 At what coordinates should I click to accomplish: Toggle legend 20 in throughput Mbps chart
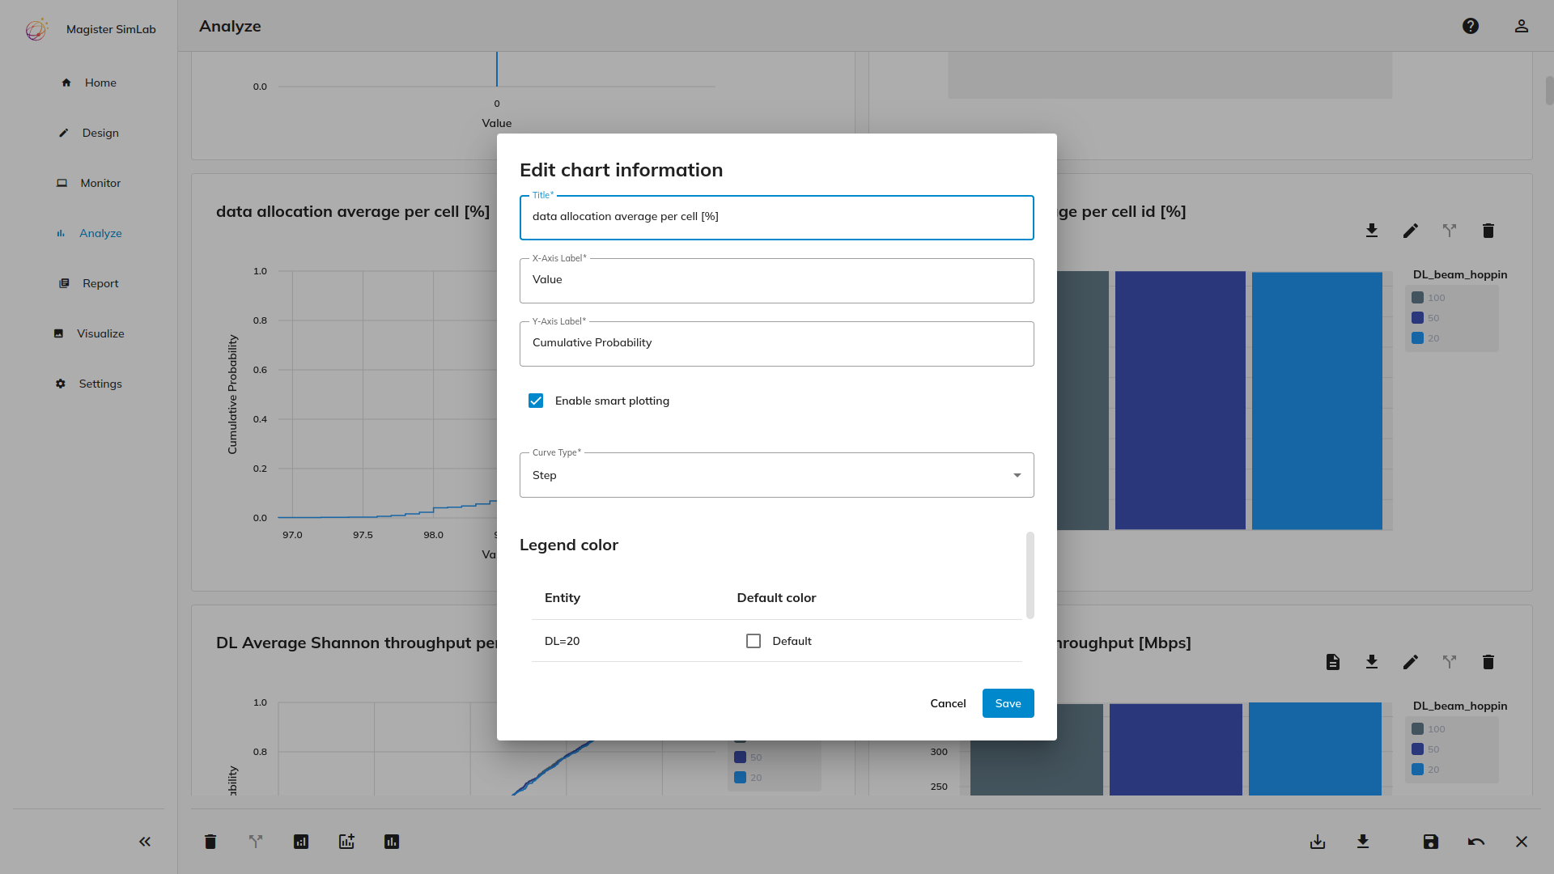1426,770
